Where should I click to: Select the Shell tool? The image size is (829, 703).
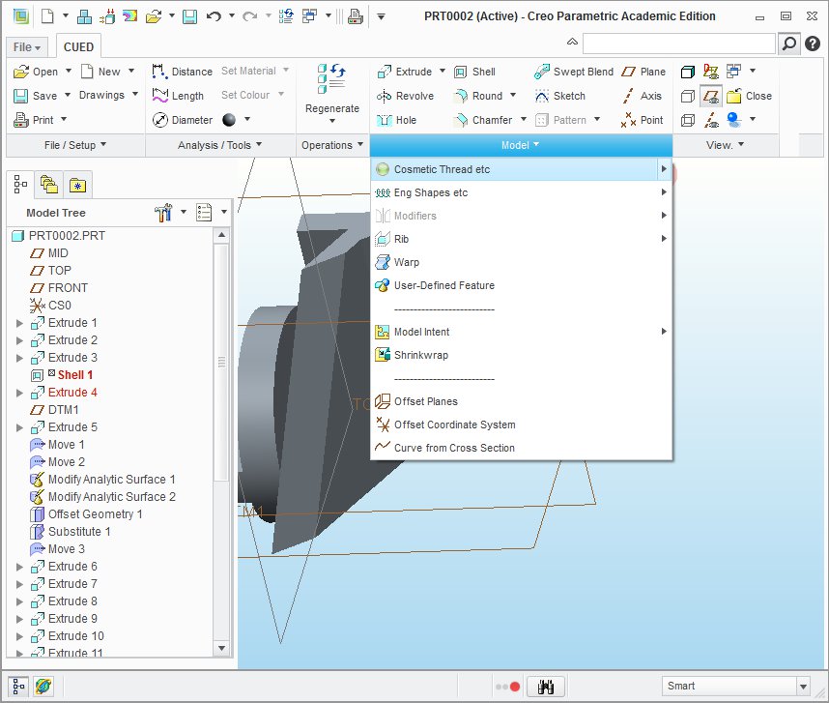tap(474, 72)
